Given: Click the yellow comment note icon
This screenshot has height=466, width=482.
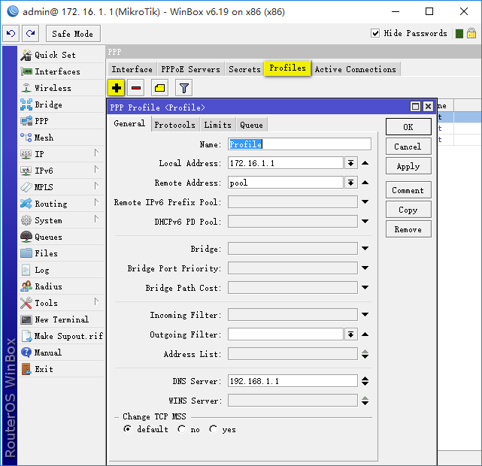Looking at the screenshot, I should pos(159,88).
